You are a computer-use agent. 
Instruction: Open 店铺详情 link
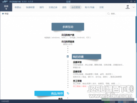[77, 62]
